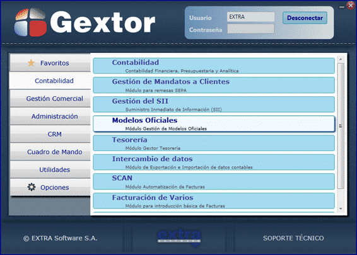Open the Tesorería module
Viewport: 357px width, 255px height.
[214, 143]
